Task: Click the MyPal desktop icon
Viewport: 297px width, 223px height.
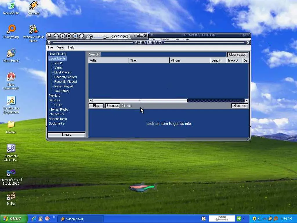Action: click(11, 196)
